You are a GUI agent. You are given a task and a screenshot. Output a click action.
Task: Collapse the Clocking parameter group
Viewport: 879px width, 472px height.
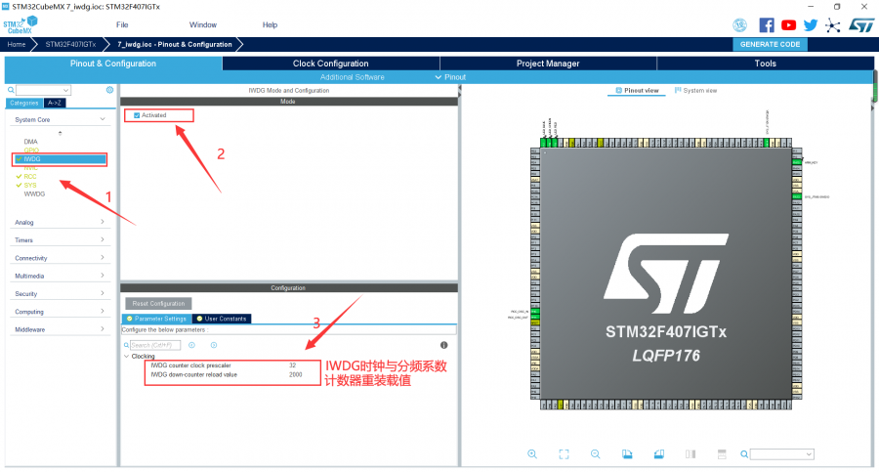127,357
